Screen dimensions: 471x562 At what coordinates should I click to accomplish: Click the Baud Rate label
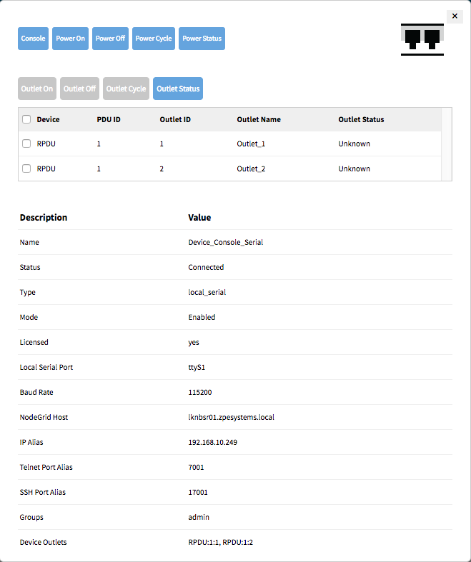pos(36,392)
